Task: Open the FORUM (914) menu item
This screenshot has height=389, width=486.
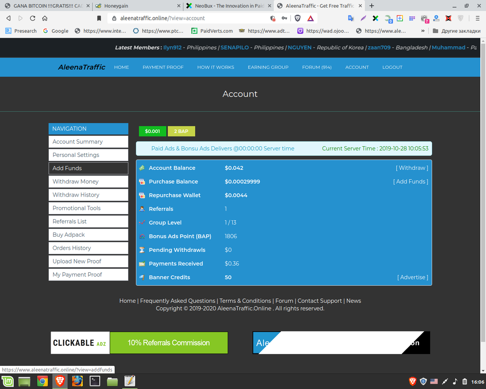Action: (317, 67)
